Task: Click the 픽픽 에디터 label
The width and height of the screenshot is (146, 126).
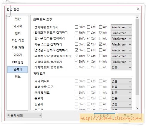Action: pyautogui.click(x=42, y=81)
